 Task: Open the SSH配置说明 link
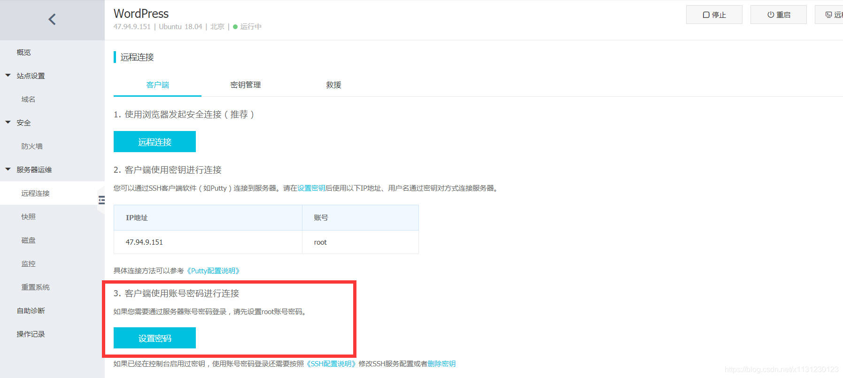(x=332, y=363)
